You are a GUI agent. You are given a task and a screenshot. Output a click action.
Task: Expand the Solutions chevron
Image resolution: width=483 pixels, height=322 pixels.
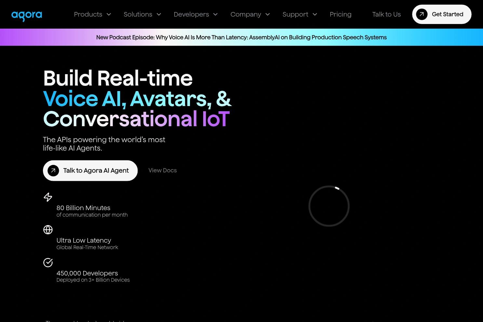coord(159,14)
